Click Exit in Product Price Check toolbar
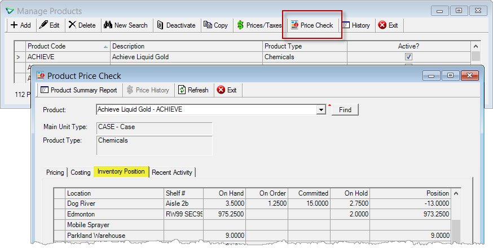Screen dimensions: 493x248 pyautogui.click(x=227, y=90)
